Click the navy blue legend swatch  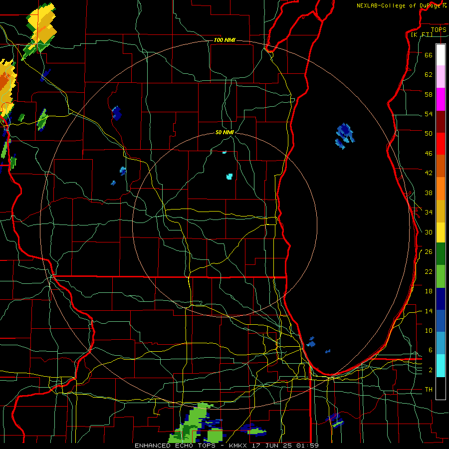tap(441, 299)
